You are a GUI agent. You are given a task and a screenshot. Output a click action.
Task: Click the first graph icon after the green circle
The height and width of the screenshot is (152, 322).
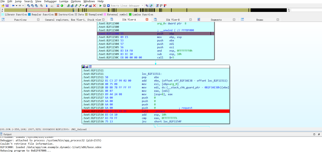68,5
